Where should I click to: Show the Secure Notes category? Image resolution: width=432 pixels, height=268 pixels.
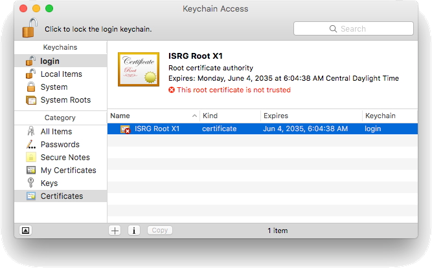point(61,157)
